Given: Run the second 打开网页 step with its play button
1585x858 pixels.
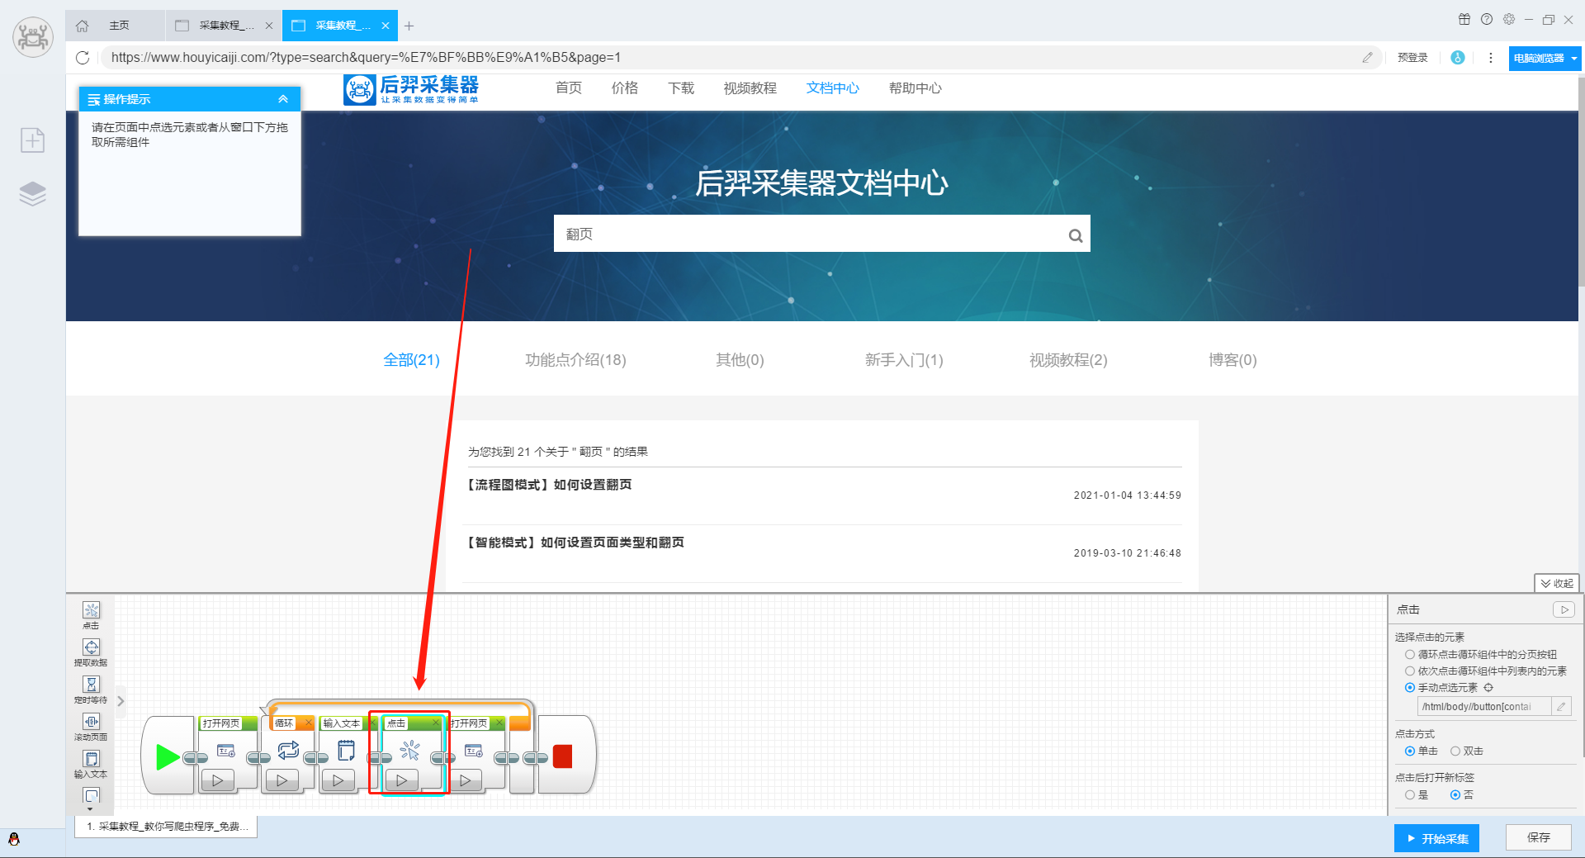Looking at the screenshot, I should 466,780.
